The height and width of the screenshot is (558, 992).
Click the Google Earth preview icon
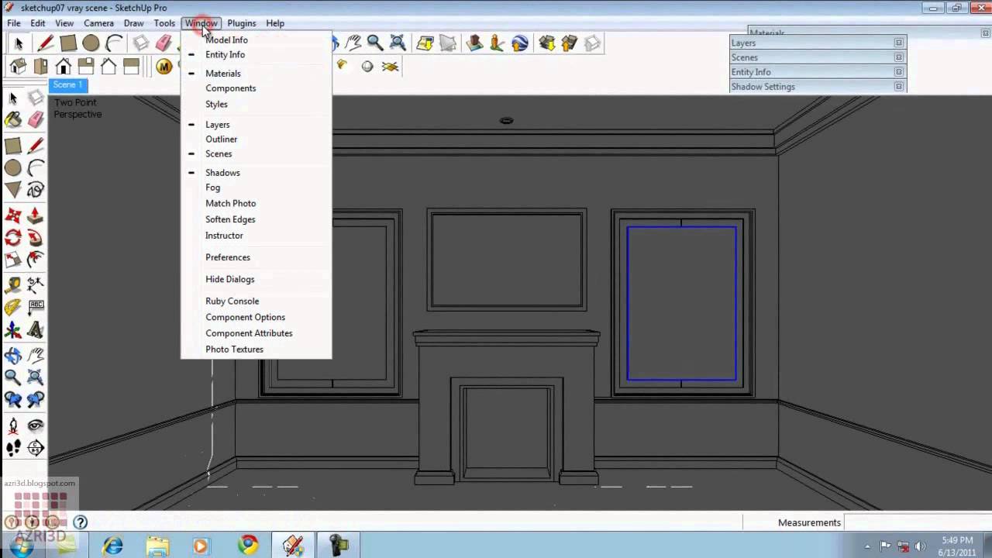[520, 43]
